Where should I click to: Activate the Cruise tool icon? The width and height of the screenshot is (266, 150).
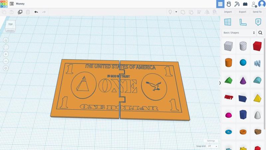pyautogui.click(x=214, y=12)
